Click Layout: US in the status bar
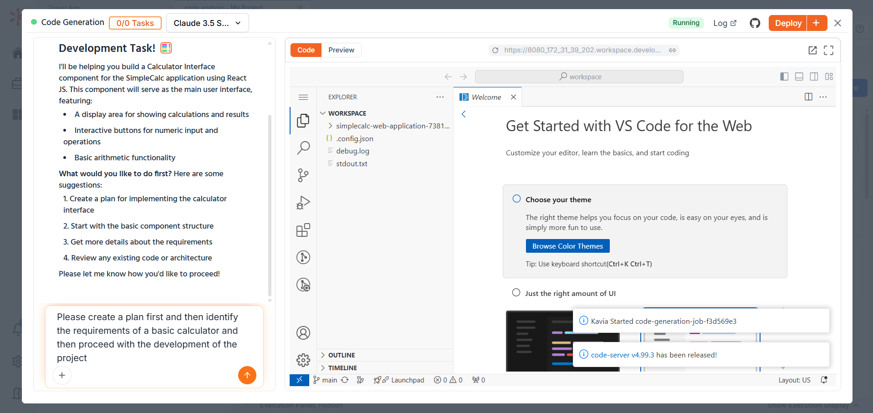Viewport: 873px width, 413px height. tap(794, 380)
